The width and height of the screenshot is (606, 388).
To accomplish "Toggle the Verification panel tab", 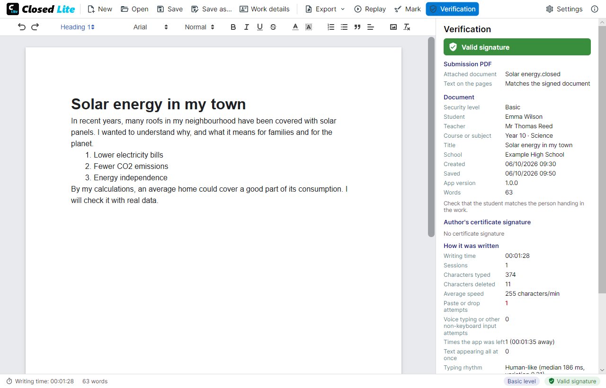I will point(452,9).
